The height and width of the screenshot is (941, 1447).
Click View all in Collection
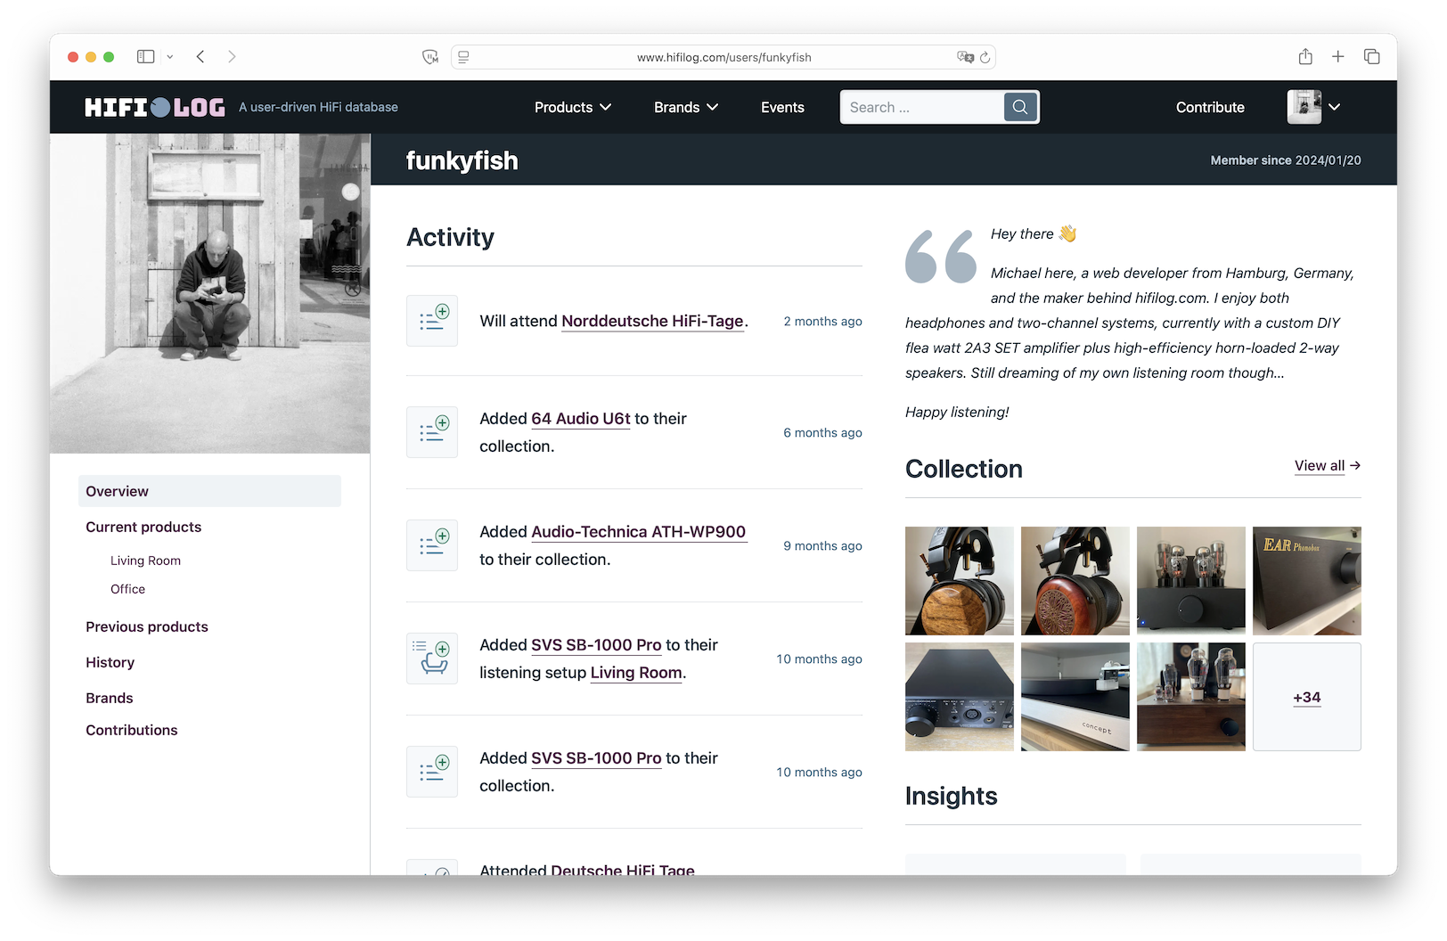pyautogui.click(x=1320, y=465)
